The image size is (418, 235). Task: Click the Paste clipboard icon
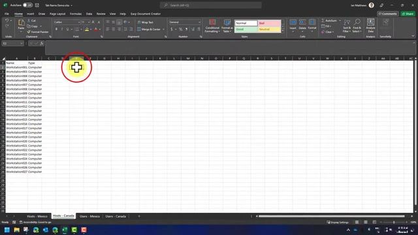coord(21,23)
